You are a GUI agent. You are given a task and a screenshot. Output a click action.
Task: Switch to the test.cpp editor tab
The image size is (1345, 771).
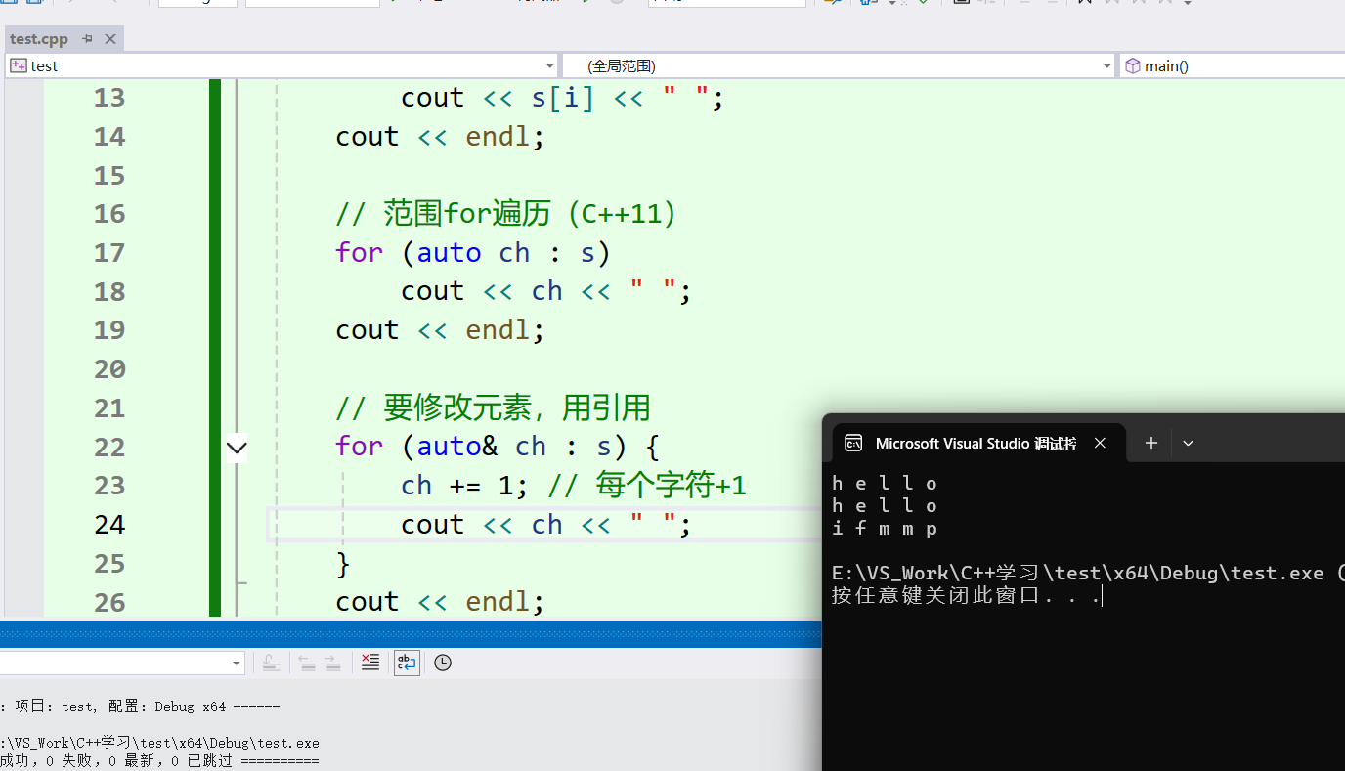point(39,39)
